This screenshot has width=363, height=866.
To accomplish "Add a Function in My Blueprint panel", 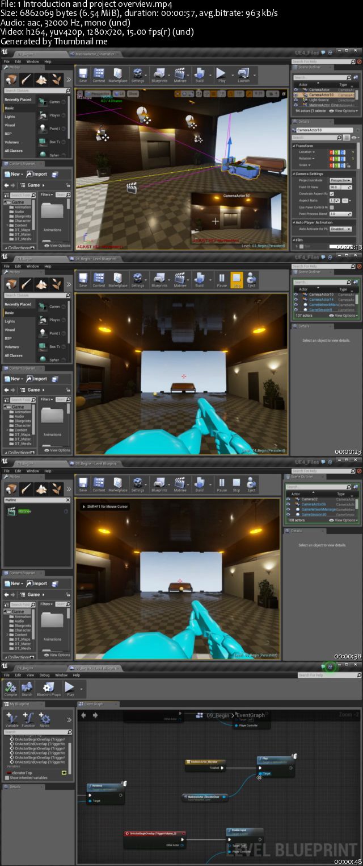I will pos(28,719).
